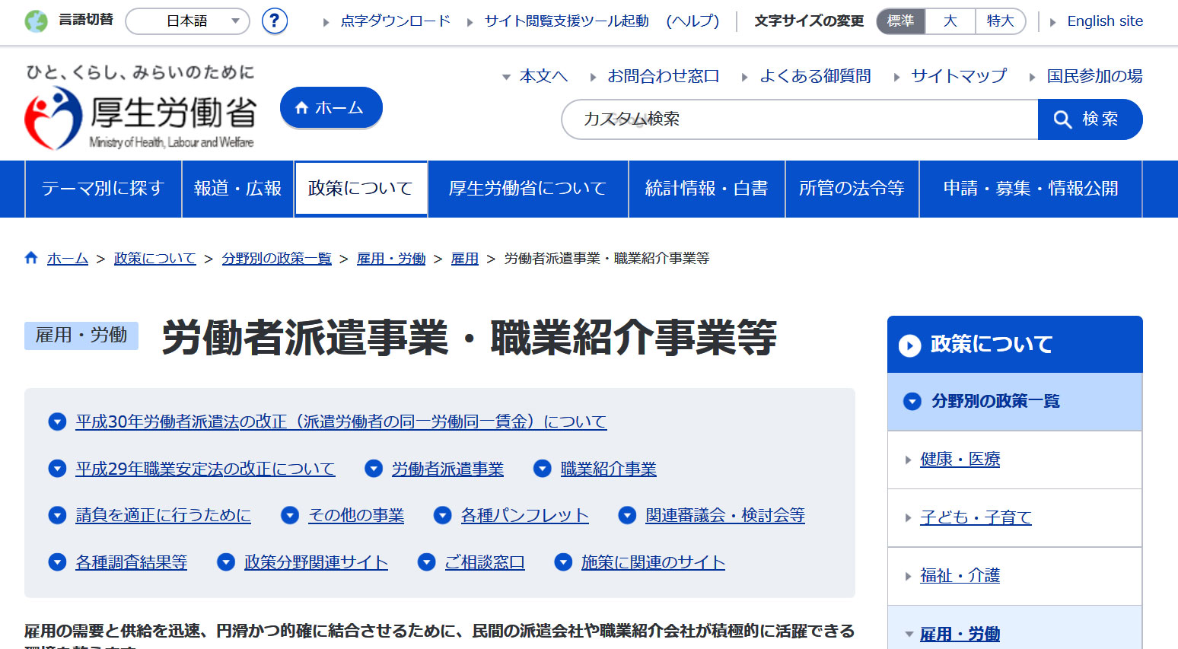Viewport: 1178px width, 649px height.
Task: Click the circle arrow icon beside 労働者派遣事業
Action: [374, 469]
